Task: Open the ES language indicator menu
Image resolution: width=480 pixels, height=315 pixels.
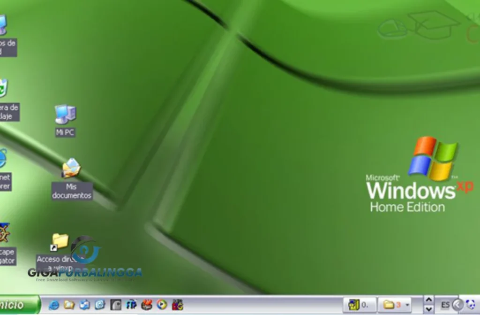Action: point(446,305)
